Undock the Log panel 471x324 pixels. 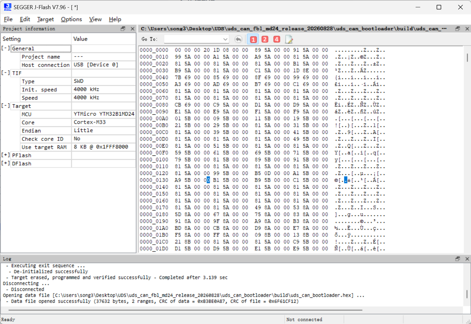(x=458, y=259)
